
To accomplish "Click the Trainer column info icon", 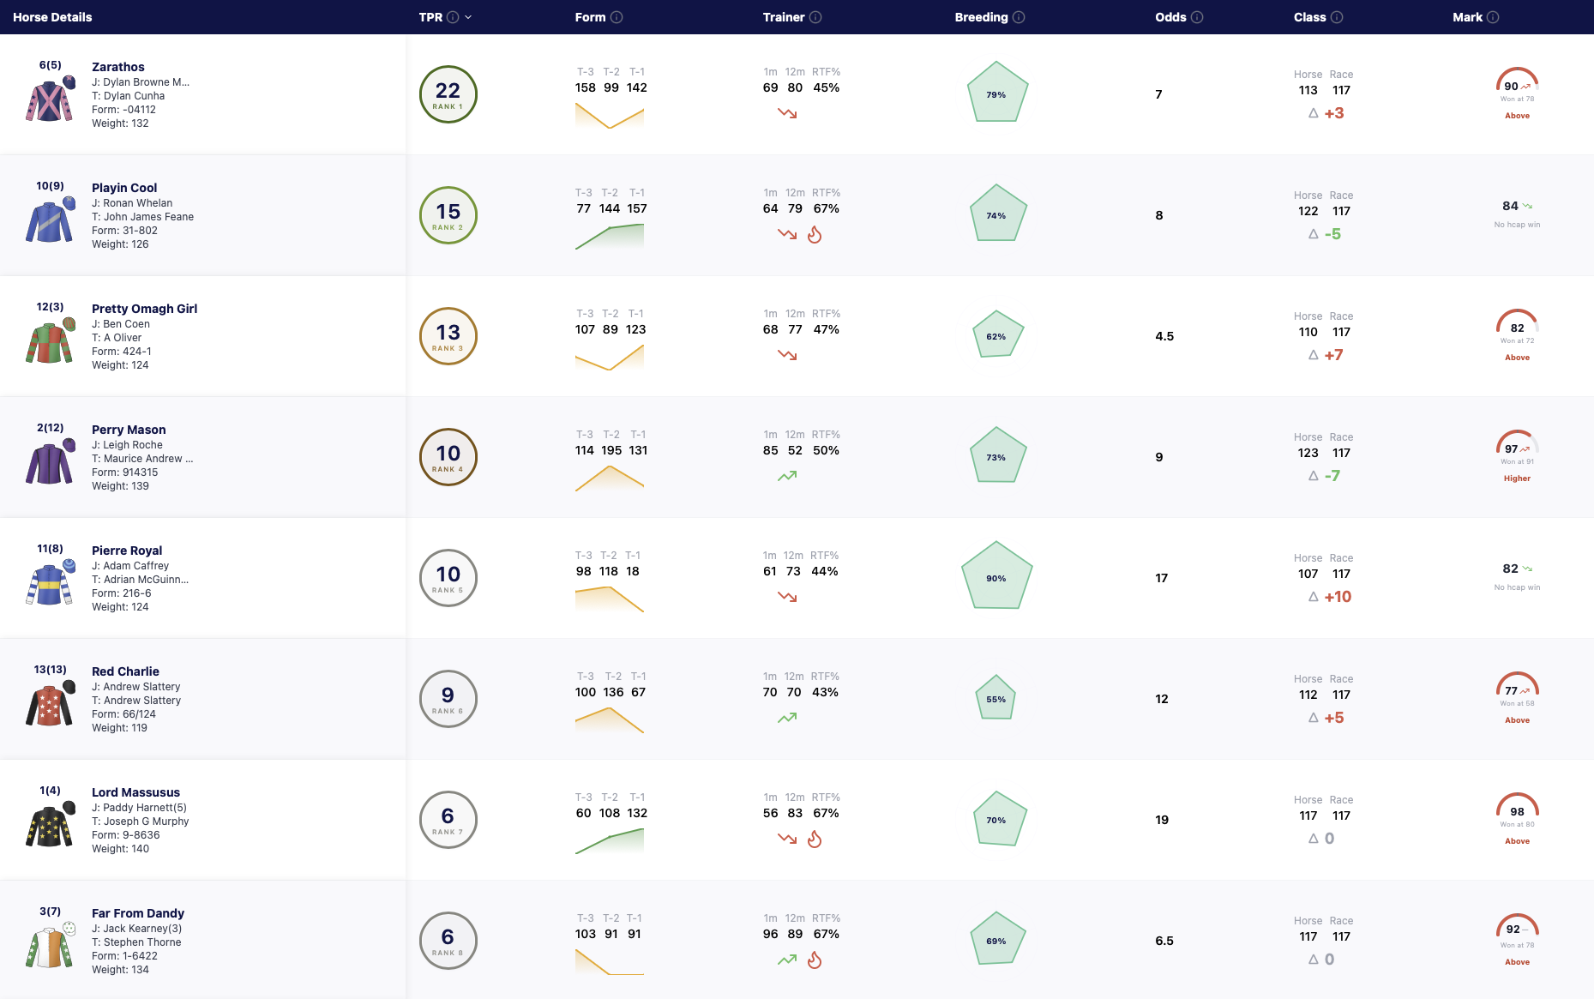I will (815, 17).
